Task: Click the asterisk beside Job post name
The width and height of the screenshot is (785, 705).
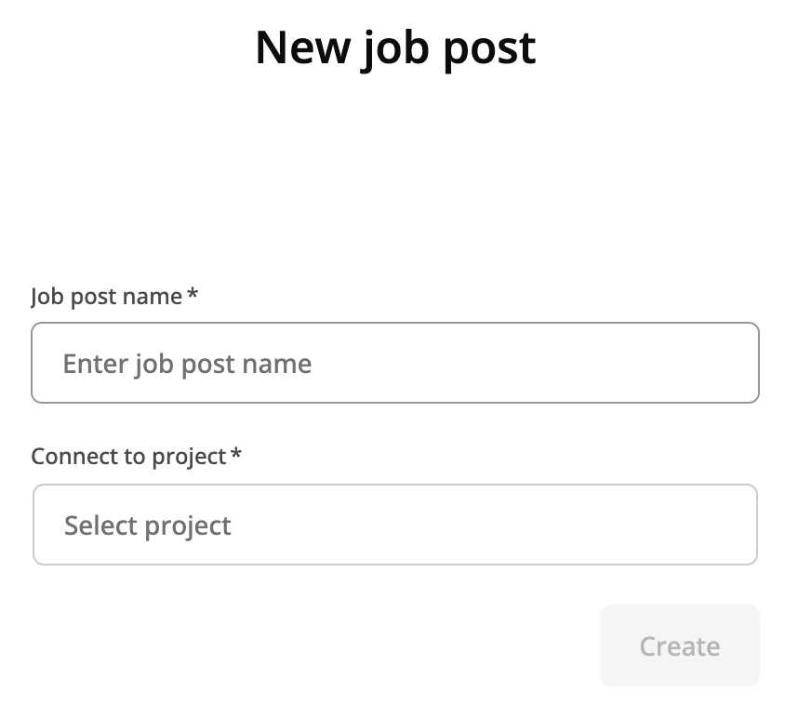Action: tap(193, 294)
